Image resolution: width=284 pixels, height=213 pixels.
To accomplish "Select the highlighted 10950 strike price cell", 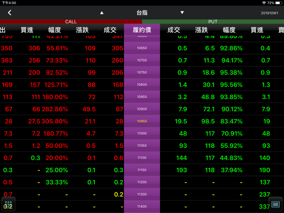I will (x=142, y=121).
